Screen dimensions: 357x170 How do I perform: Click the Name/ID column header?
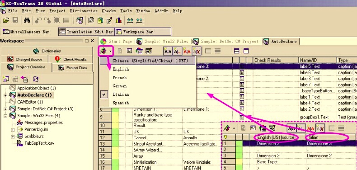pos(318,60)
